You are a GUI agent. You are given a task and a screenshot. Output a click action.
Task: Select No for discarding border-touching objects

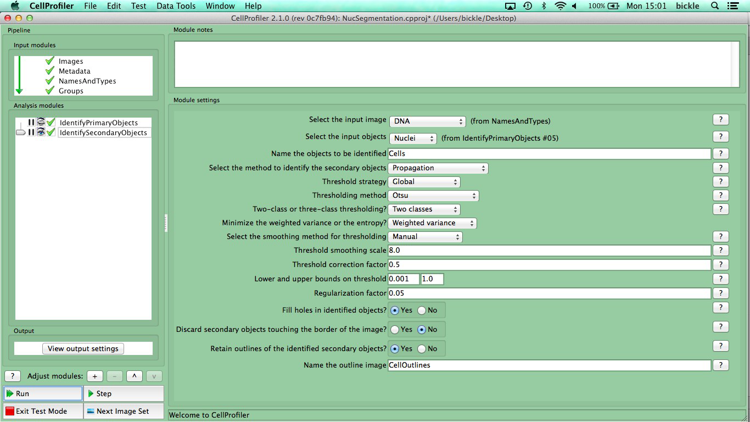tap(422, 330)
